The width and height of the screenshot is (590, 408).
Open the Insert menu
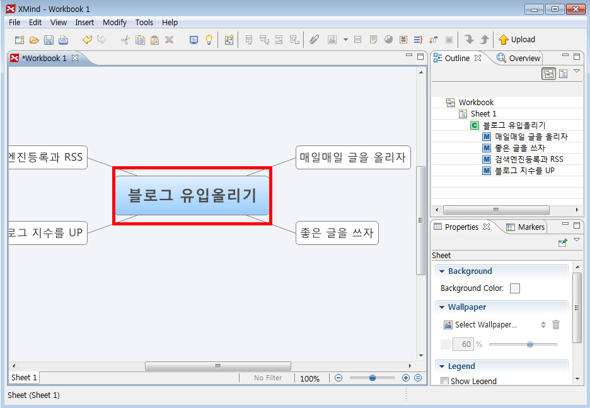click(x=84, y=22)
